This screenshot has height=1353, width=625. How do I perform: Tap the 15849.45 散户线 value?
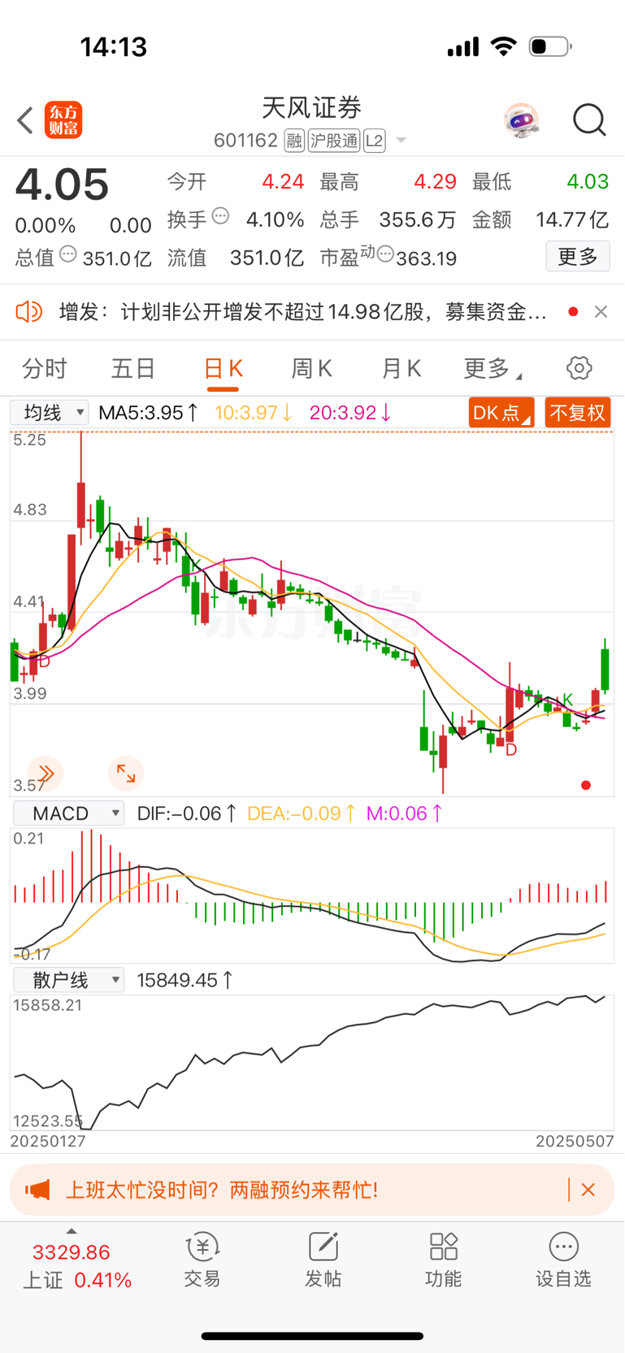point(185,980)
